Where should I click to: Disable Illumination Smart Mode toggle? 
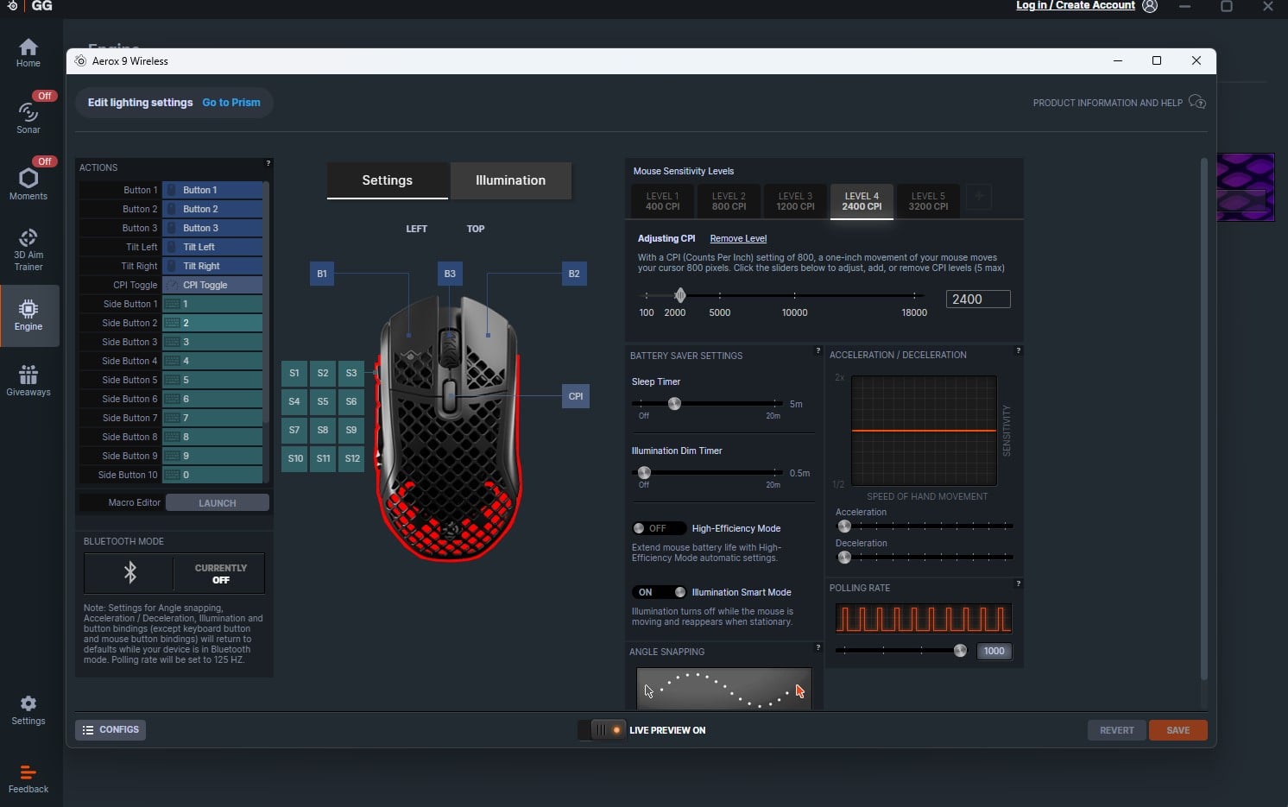tap(658, 592)
